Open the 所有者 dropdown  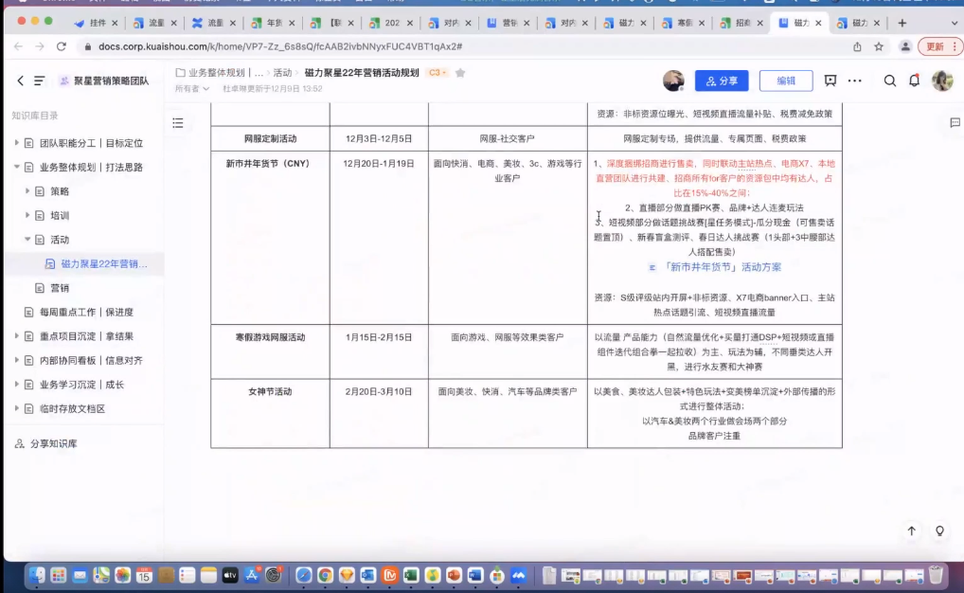coord(194,89)
